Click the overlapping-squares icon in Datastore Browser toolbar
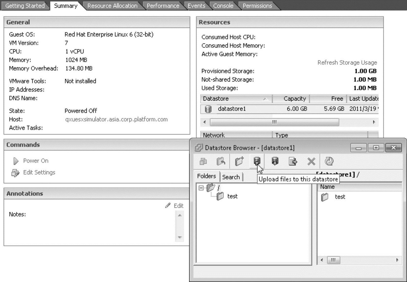 (203, 161)
